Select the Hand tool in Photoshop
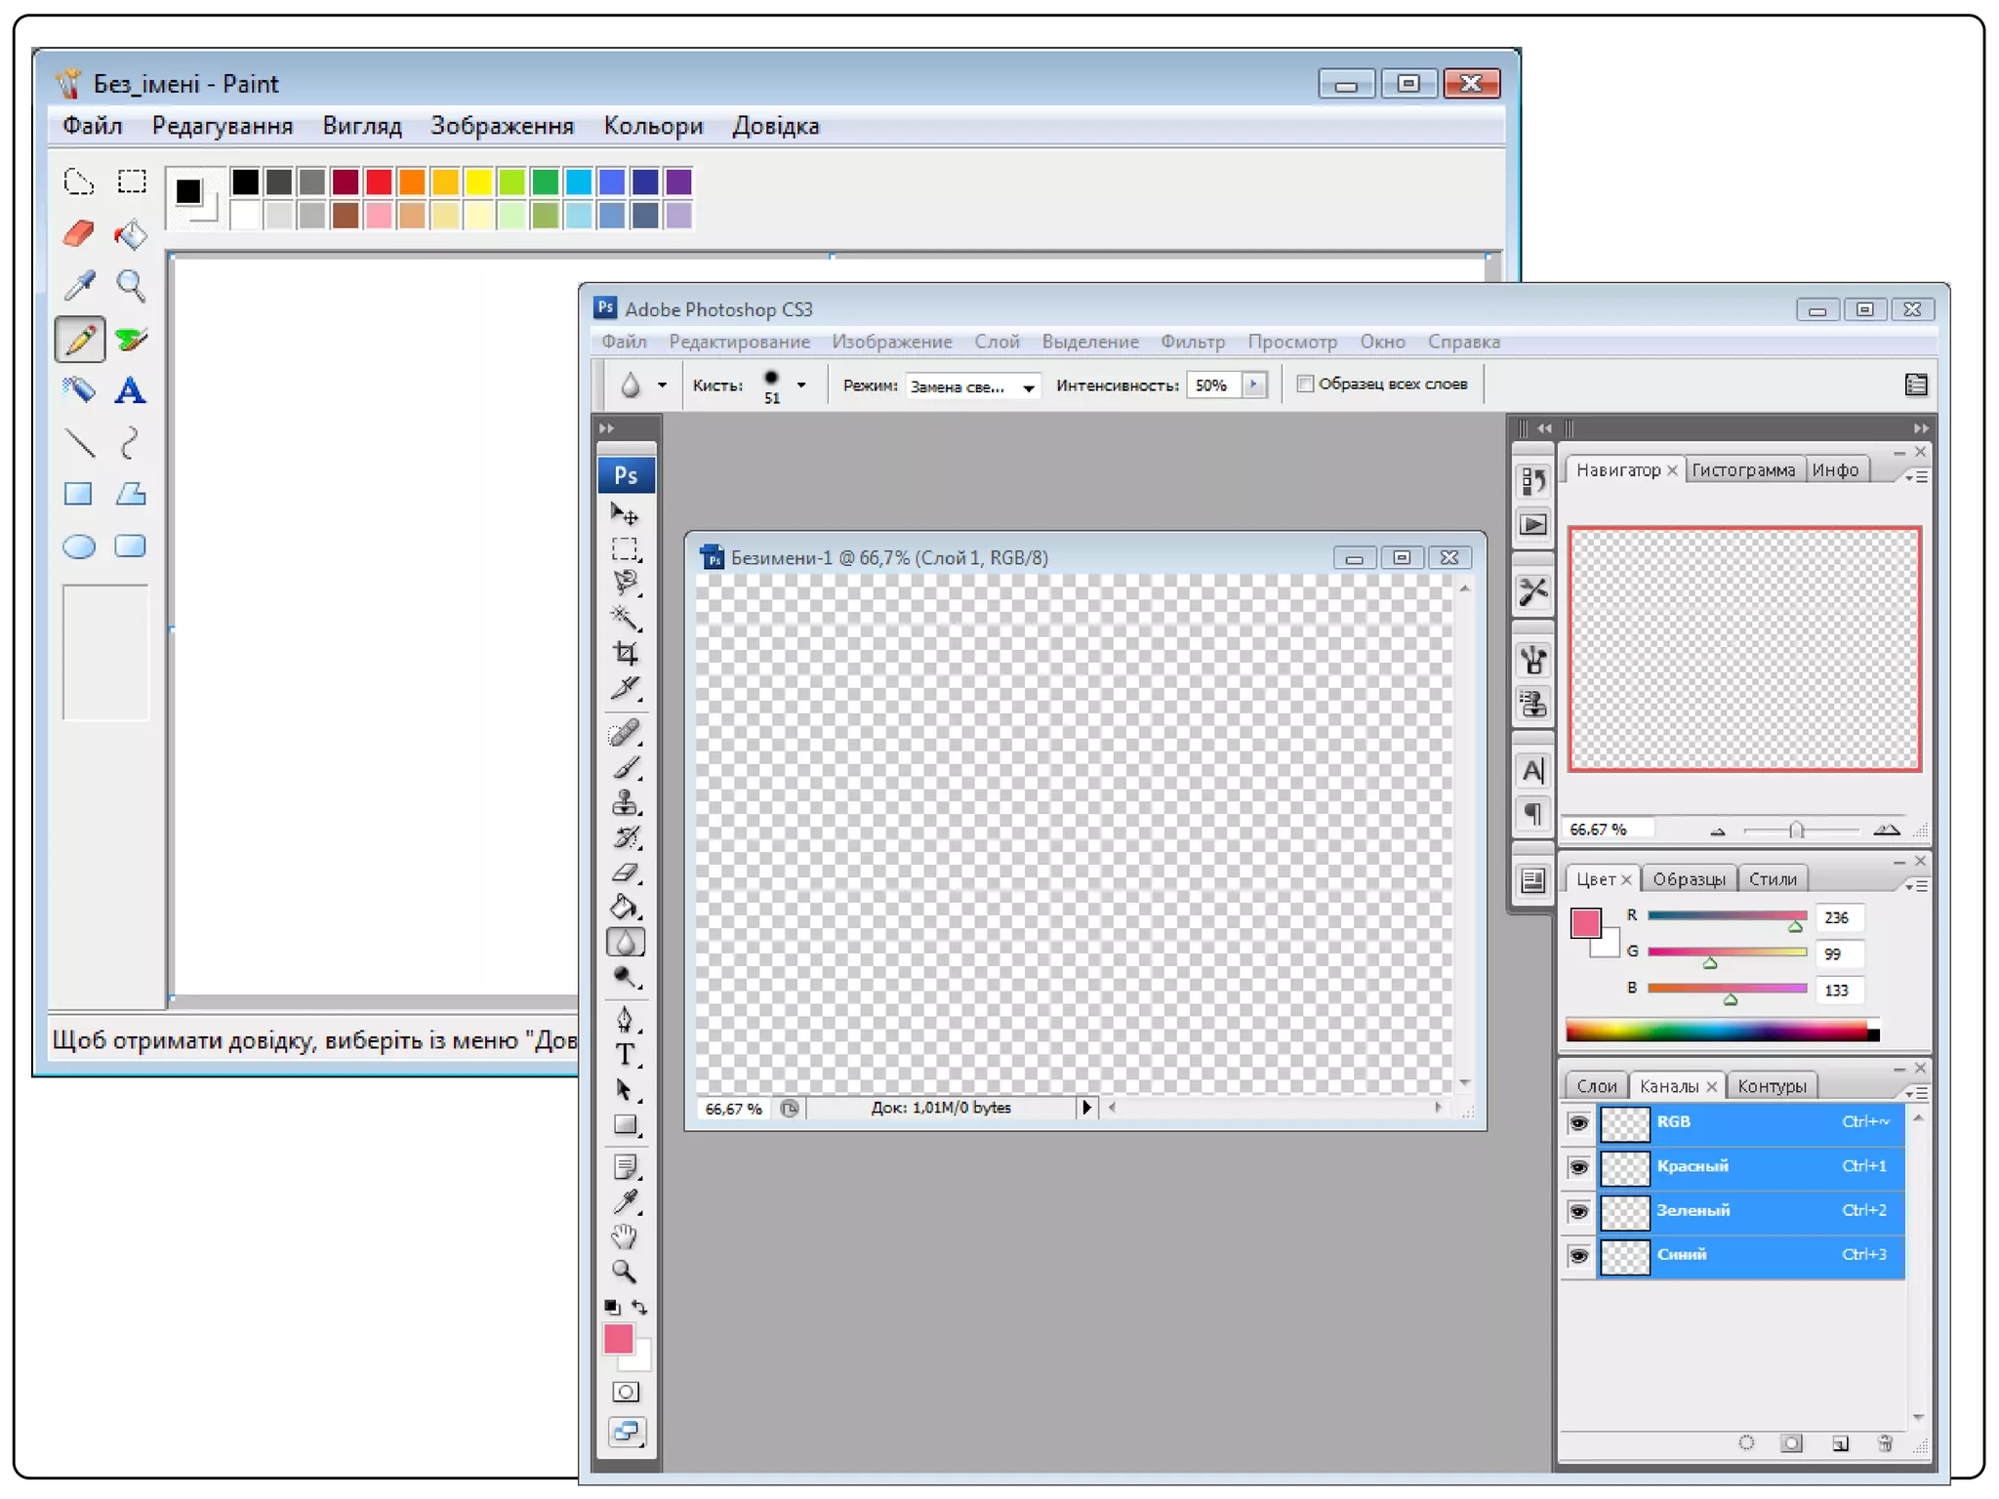The width and height of the screenshot is (1999, 1499). (625, 1236)
